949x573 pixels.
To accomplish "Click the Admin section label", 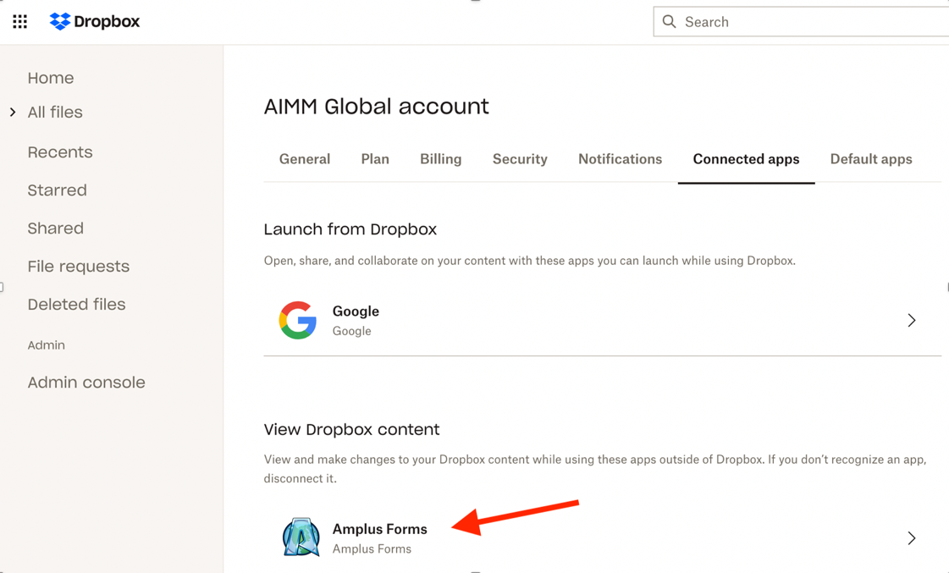I will point(46,344).
